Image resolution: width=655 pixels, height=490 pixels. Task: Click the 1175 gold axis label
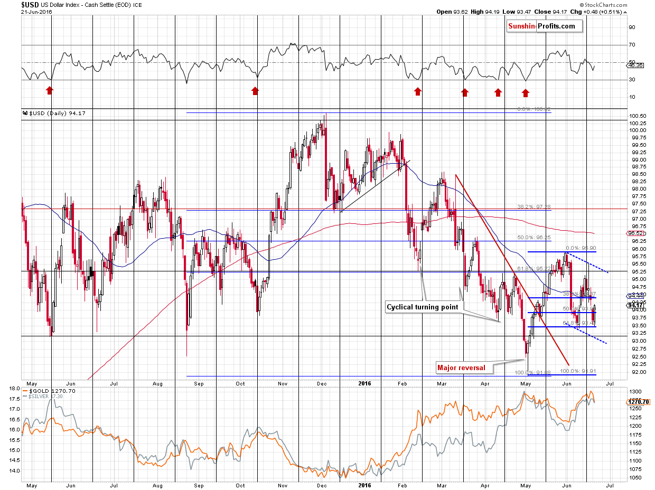point(636,435)
